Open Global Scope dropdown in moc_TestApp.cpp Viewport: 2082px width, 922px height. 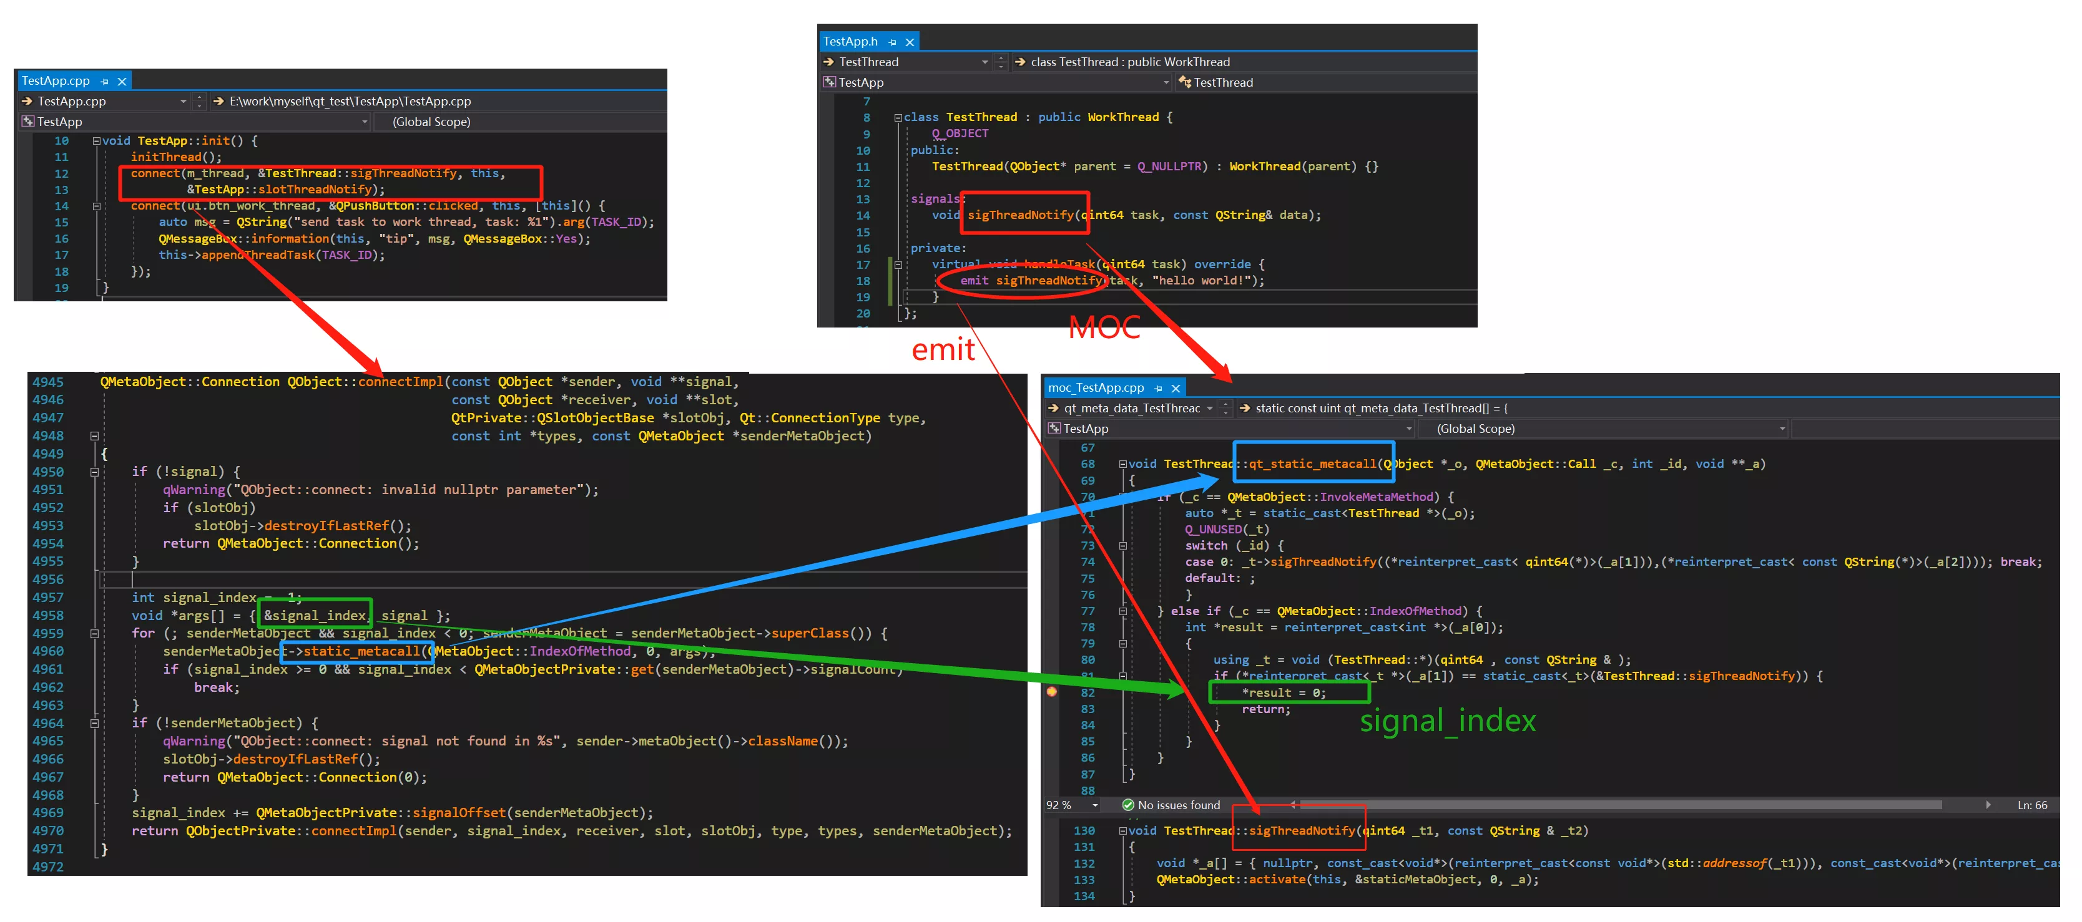[1782, 429]
